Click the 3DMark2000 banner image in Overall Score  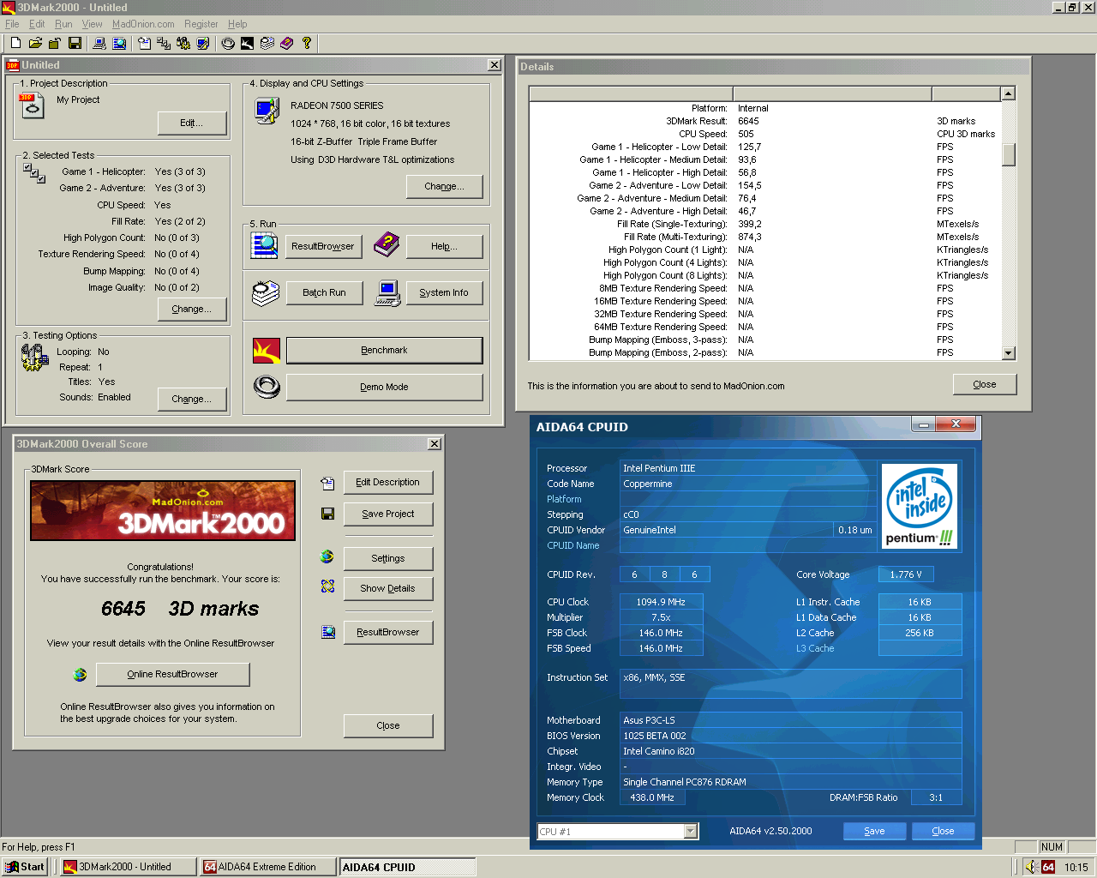tap(163, 510)
